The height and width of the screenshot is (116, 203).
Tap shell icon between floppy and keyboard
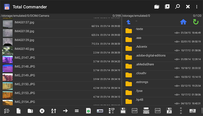[134, 111]
